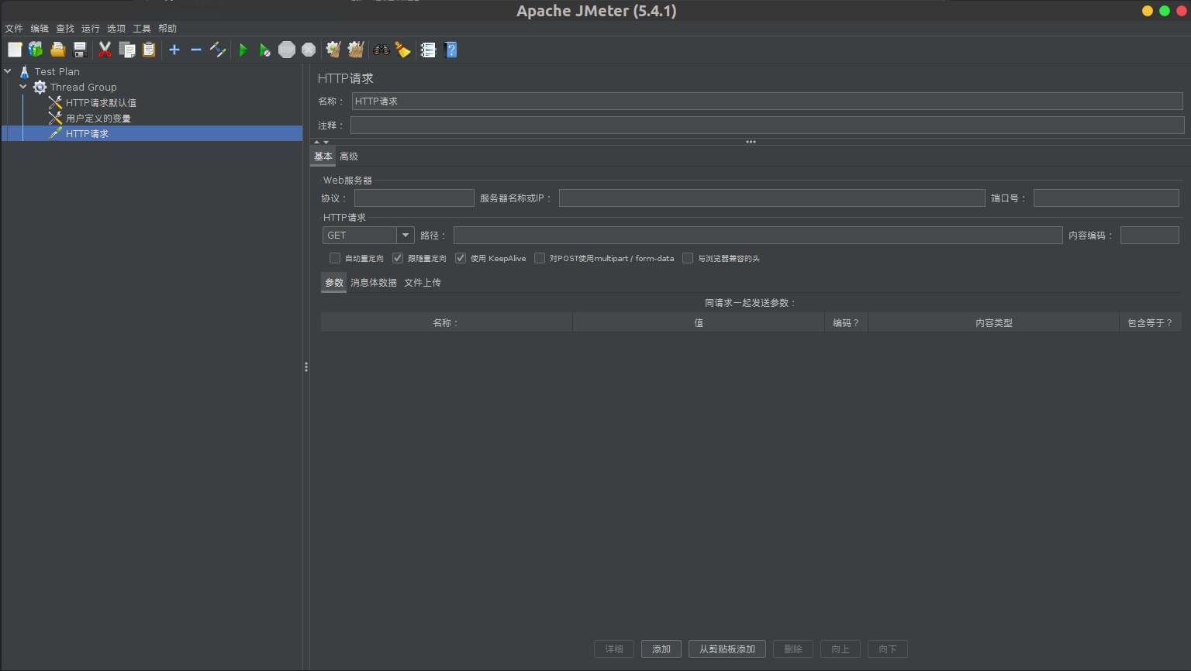Uncheck the 使用 KeepAlive checkbox
The image size is (1191, 671).
pos(461,258)
